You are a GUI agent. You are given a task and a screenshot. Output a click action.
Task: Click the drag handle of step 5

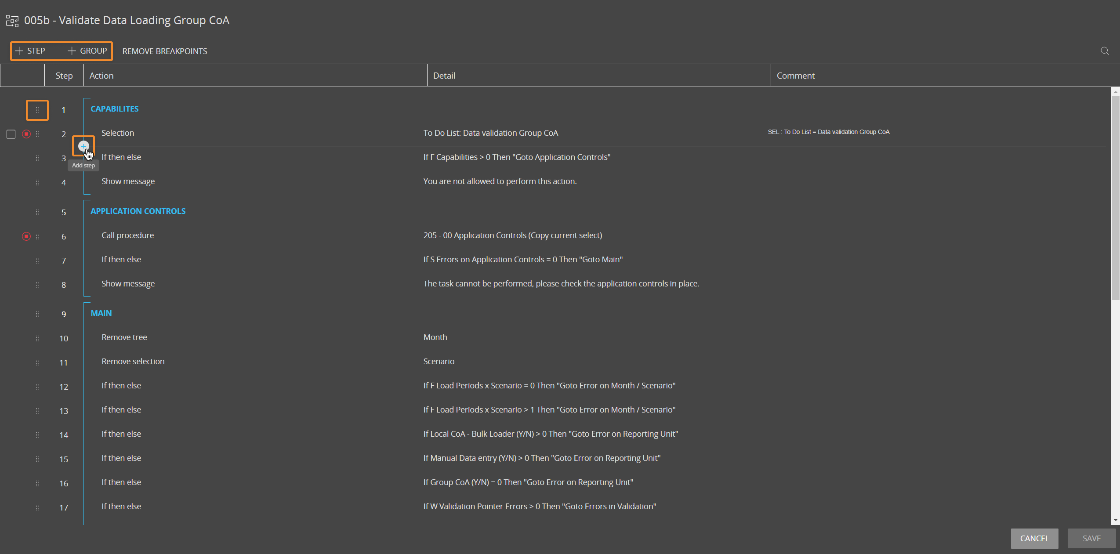coord(37,213)
